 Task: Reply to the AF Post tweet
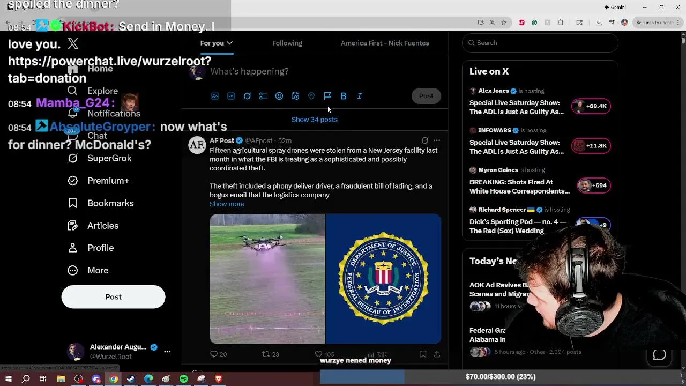coord(218,354)
